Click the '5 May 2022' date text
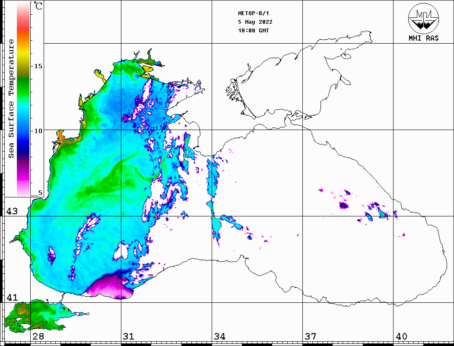Screen dimensions: 454x346 point(255,22)
